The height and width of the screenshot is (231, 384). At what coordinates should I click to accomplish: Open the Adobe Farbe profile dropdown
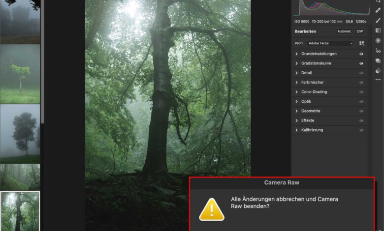pos(330,43)
